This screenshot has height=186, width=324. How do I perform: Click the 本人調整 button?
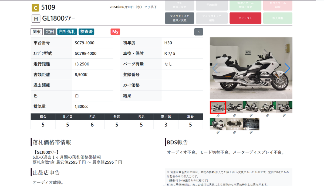pyautogui.click(x=277, y=18)
